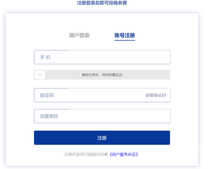Click the 注册登录后即可投稿参赛 heading
208x169 pixels.
tap(102, 3)
